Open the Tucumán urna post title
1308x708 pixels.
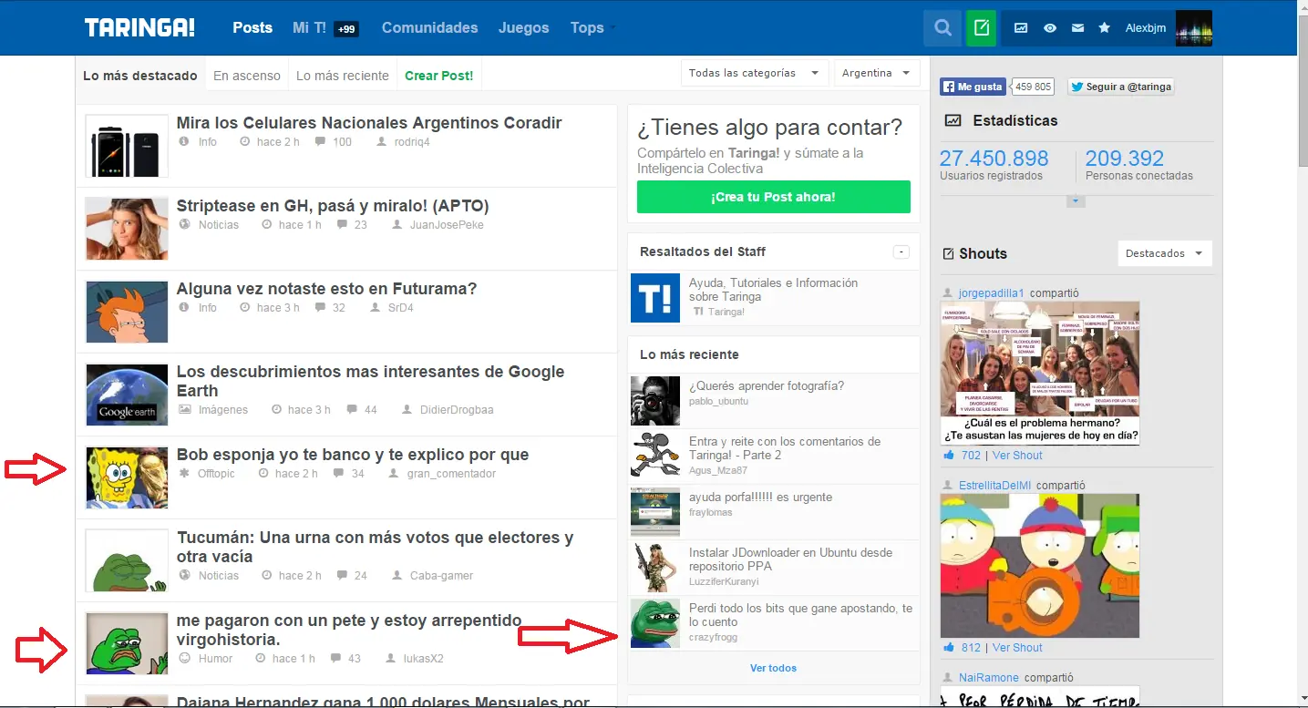(x=375, y=547)
